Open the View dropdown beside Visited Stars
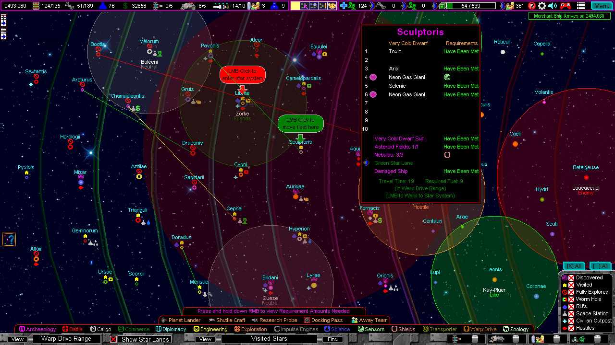This screenshot has width=615, height=345. tap(205, 339)
